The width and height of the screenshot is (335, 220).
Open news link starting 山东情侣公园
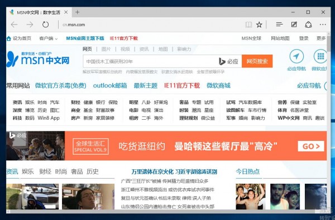167,207
